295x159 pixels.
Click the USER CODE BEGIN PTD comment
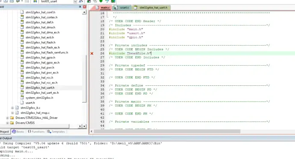(x=134, y=69)
